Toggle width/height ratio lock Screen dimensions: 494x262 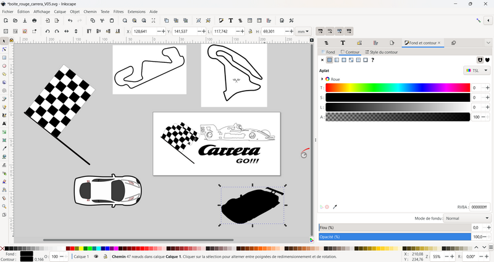[251, 31]
